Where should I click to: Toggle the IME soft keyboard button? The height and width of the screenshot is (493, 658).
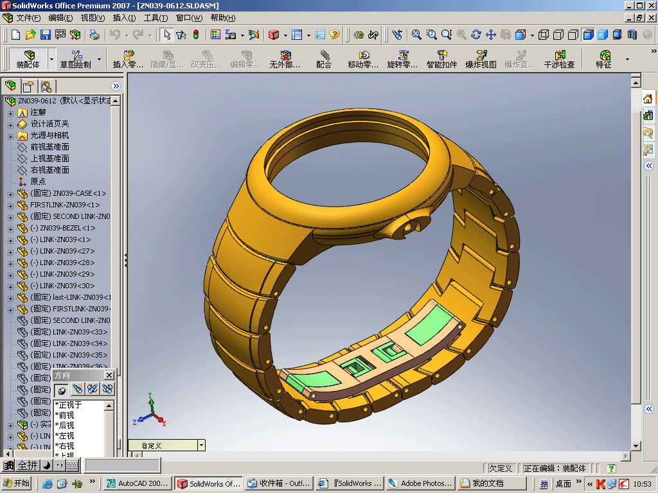tap(72, 465)
